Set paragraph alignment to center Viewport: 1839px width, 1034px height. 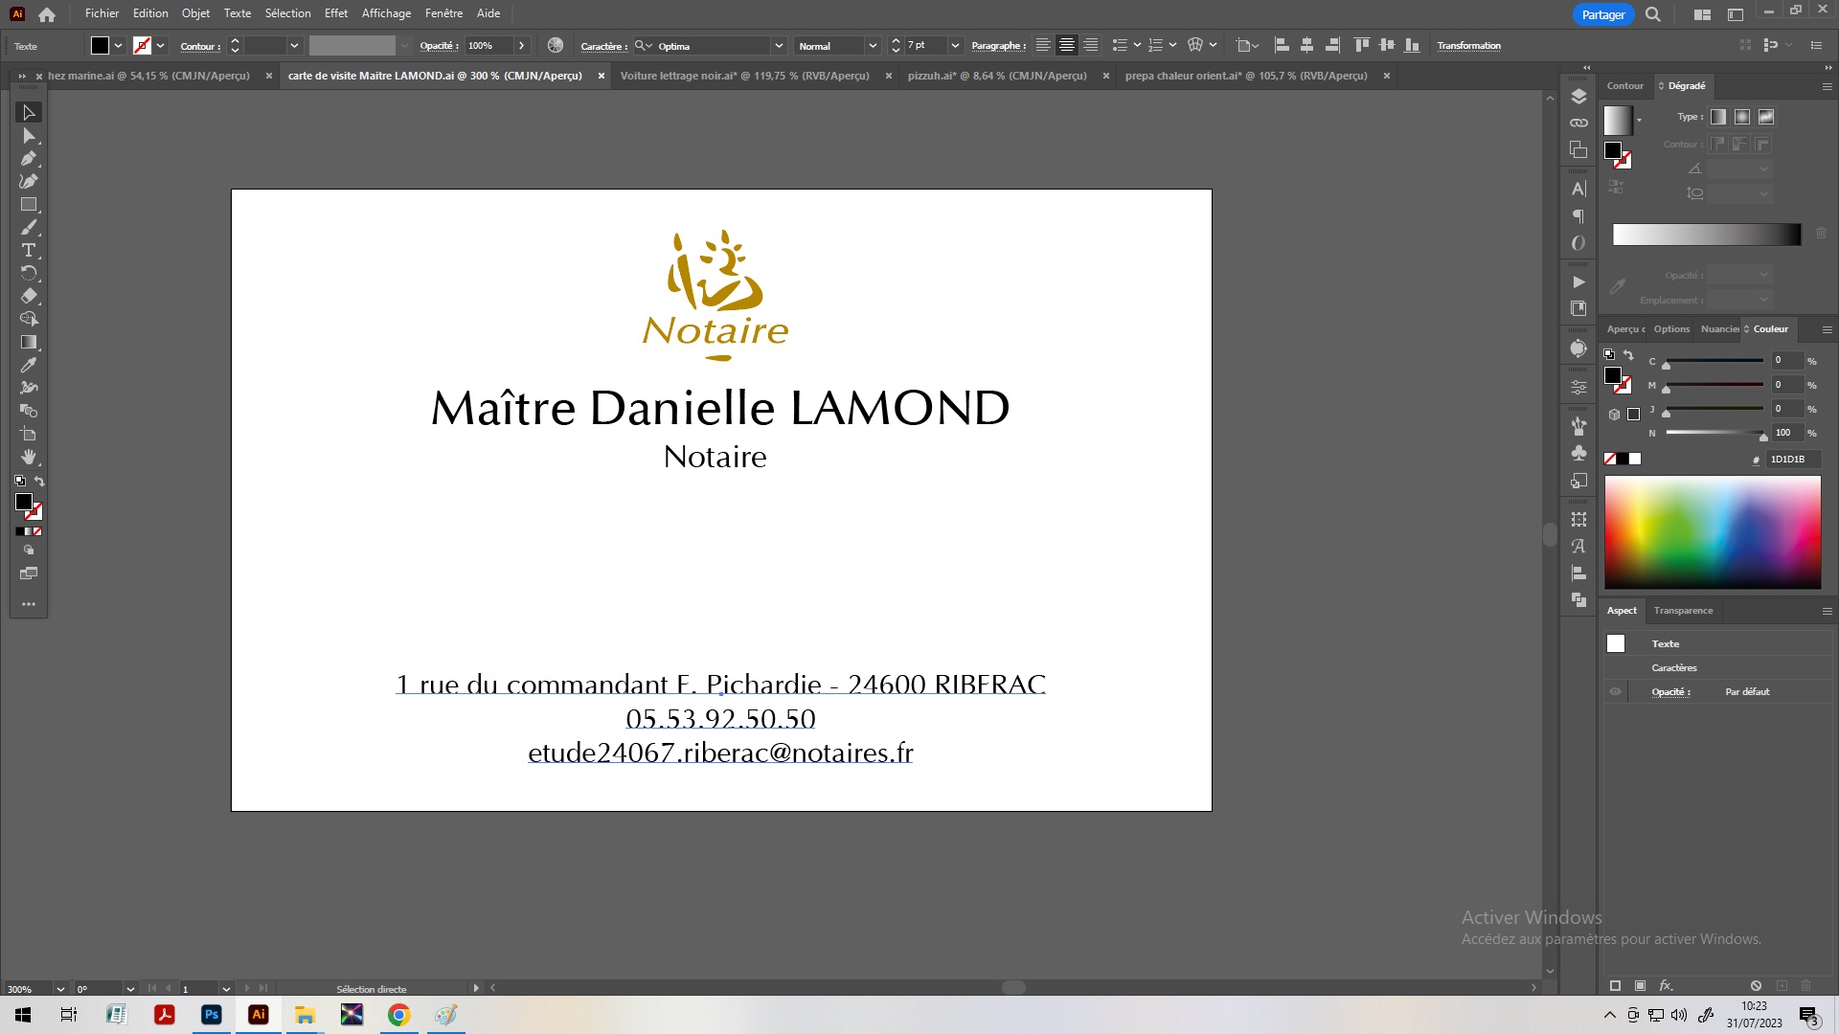click(x=1066, y=46)
